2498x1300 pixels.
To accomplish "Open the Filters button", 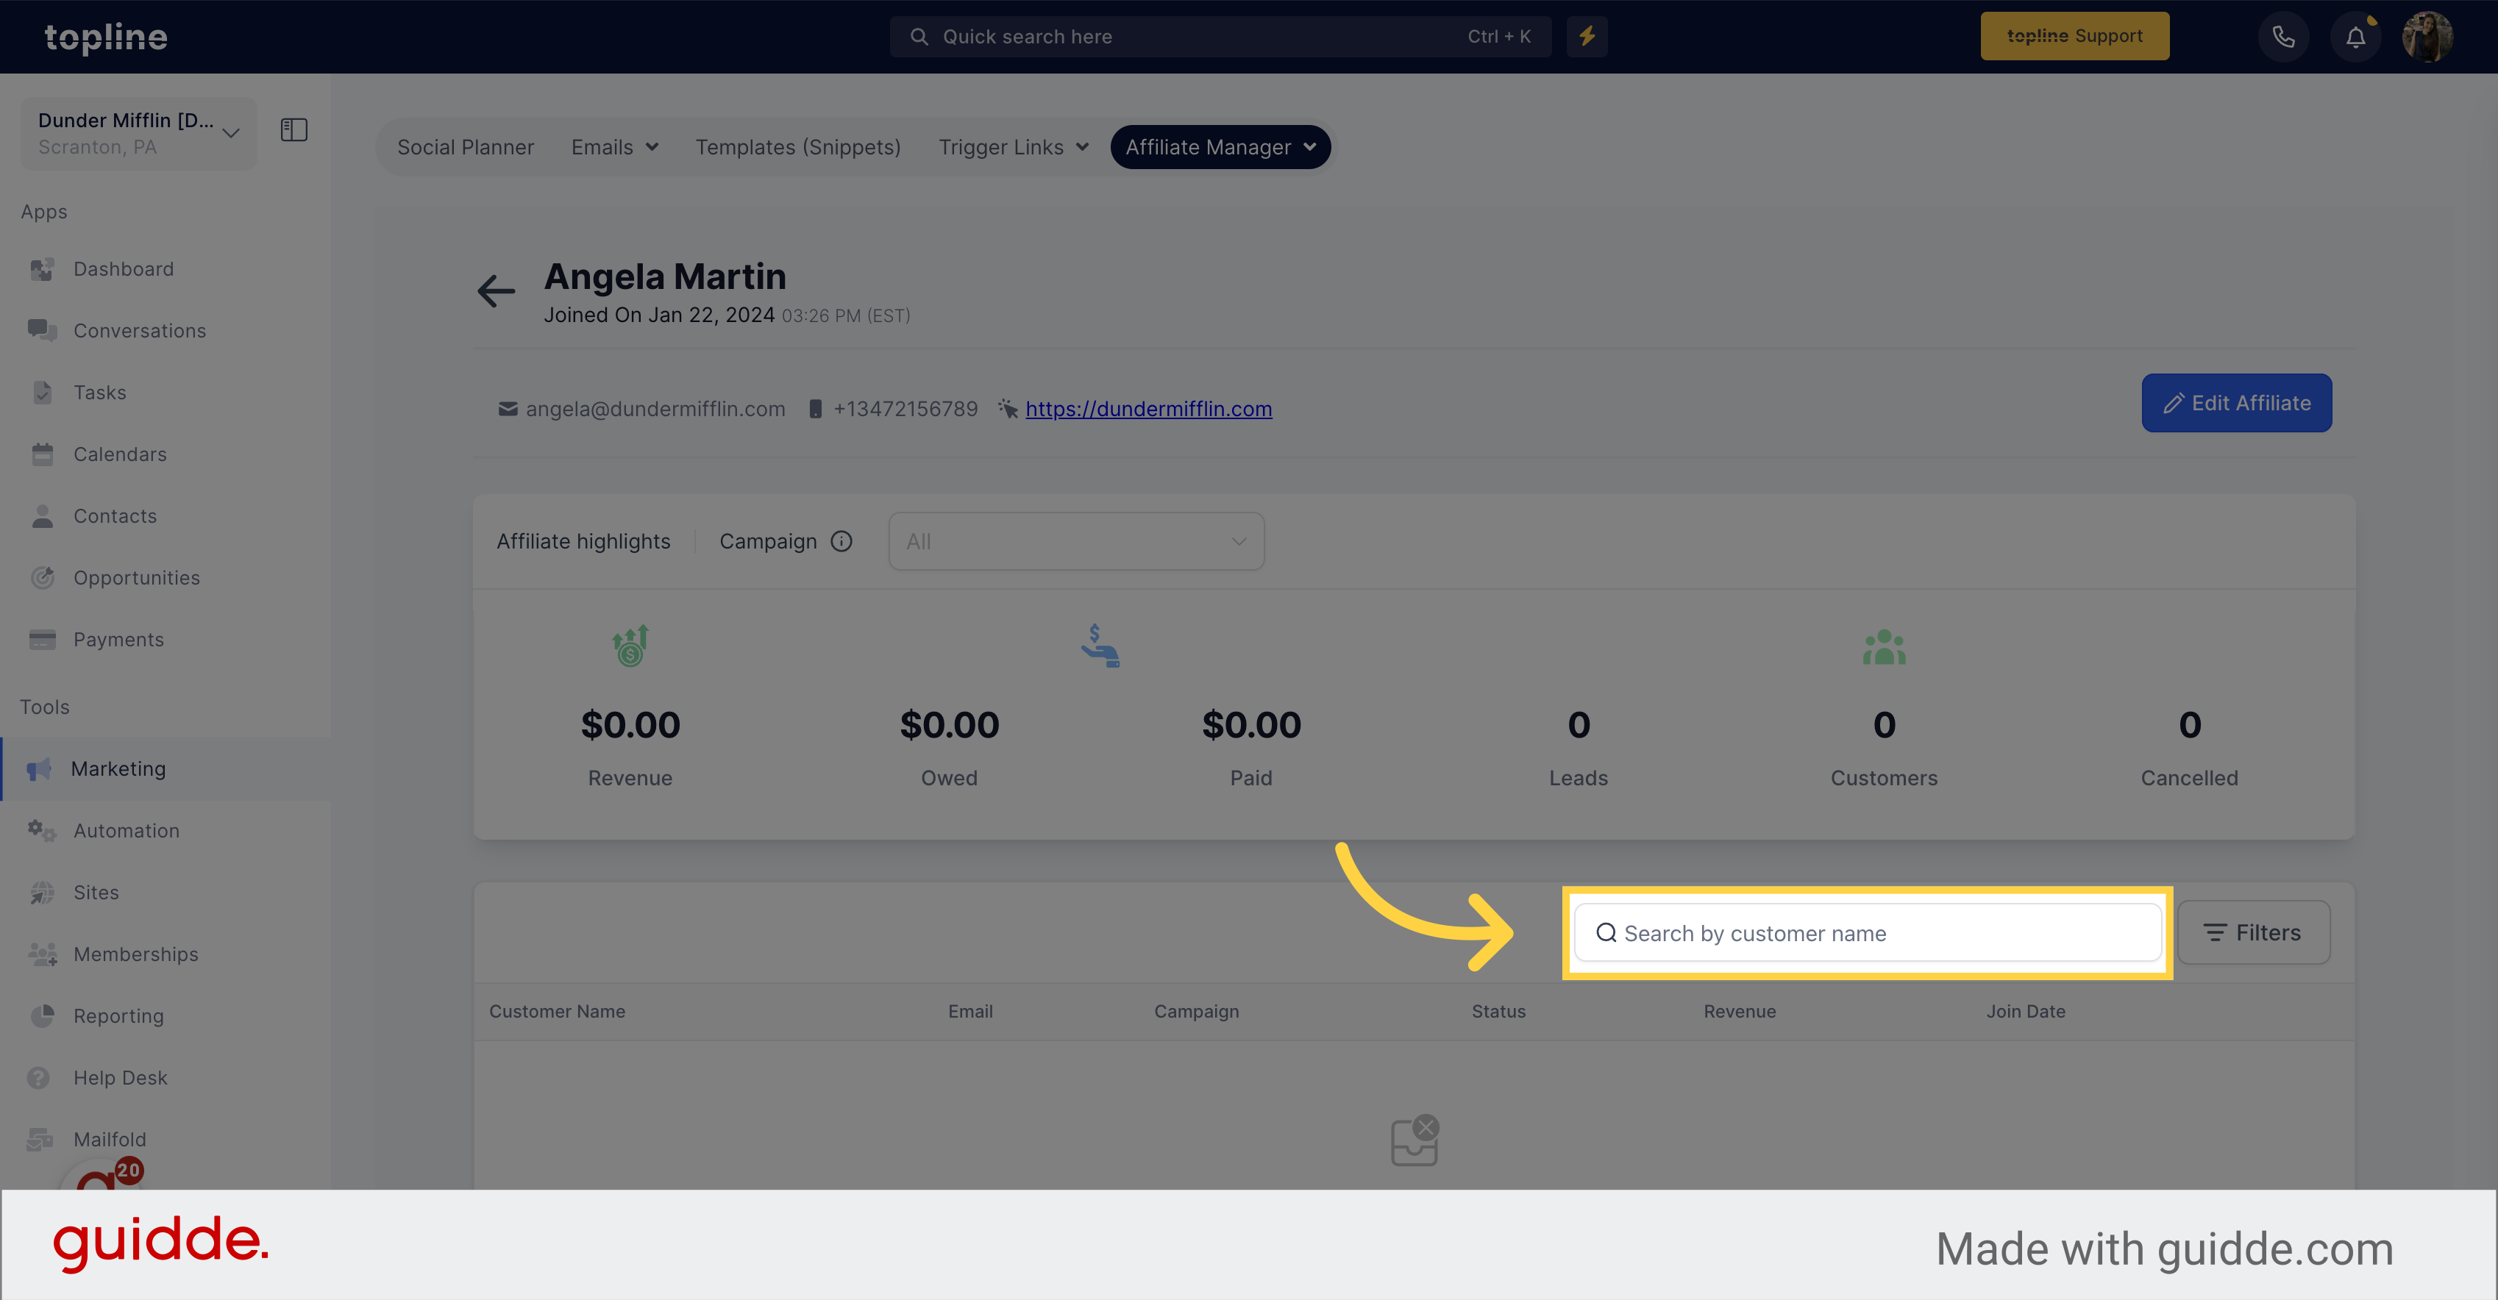I will (x=2254, y=932).
